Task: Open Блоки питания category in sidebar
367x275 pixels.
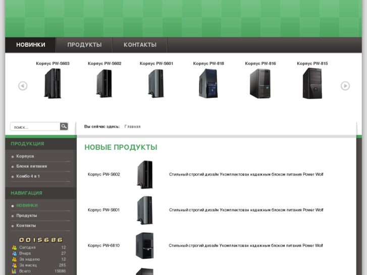Action: click(32, 166)
